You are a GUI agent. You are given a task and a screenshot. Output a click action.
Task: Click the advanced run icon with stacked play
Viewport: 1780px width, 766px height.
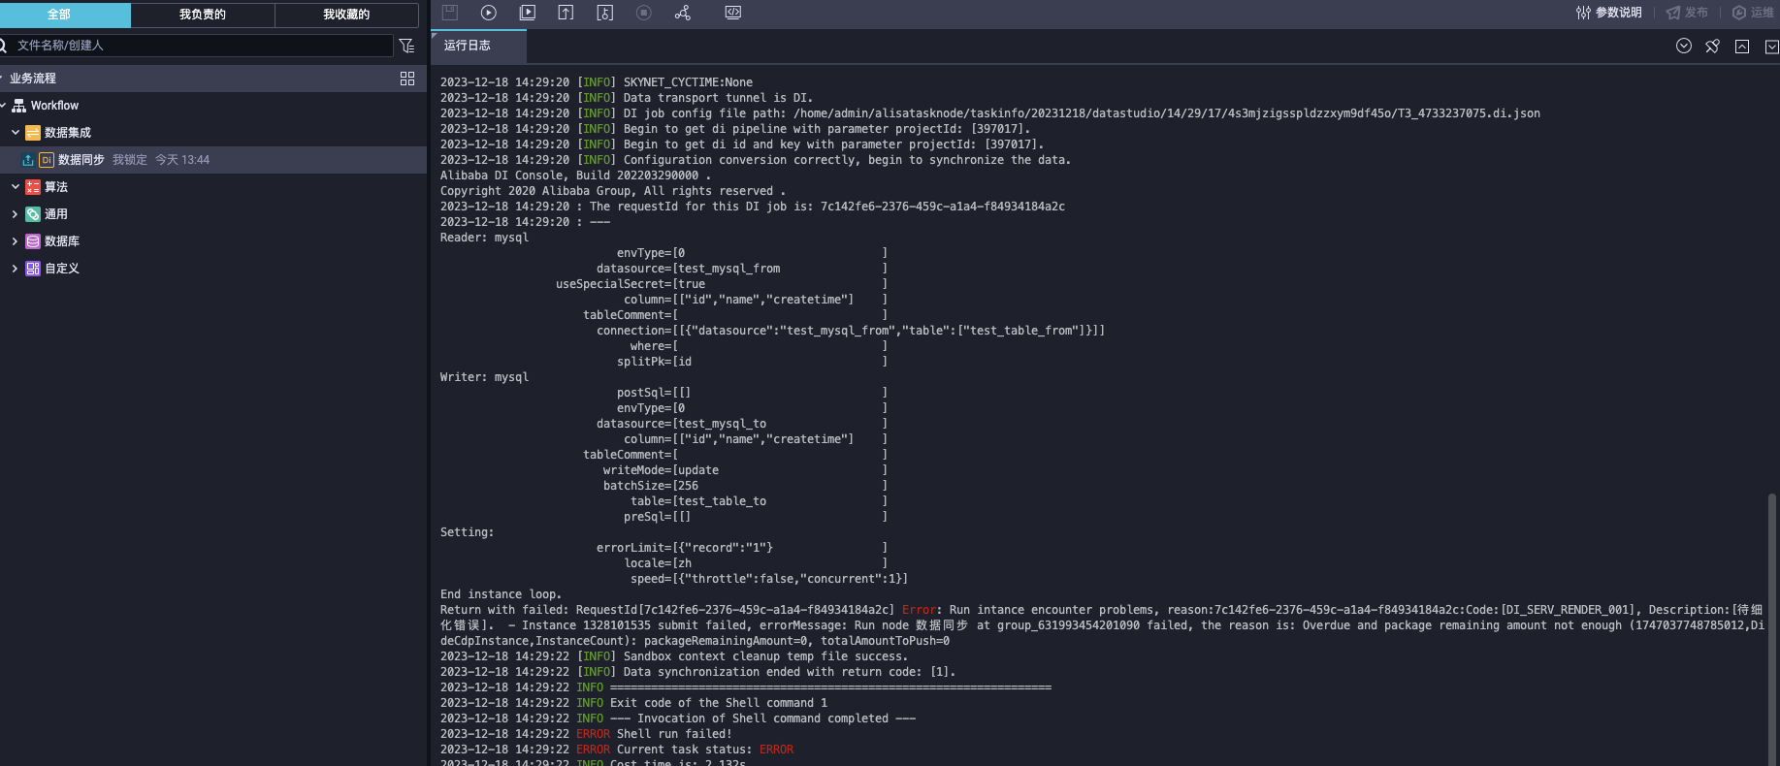click(x=528, y=13)
